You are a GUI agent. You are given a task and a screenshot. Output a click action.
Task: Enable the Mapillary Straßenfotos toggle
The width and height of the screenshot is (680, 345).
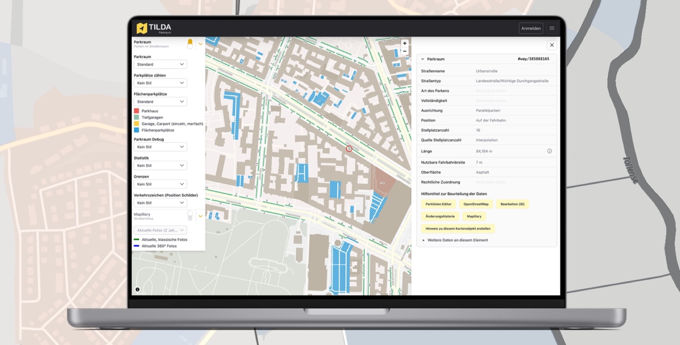pos(190,216)
